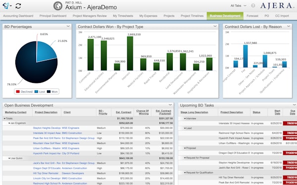Viewport: 297px width, 185px height.
Task: Toggle Won dark legend swatch
Action: [x=49, y=92]
